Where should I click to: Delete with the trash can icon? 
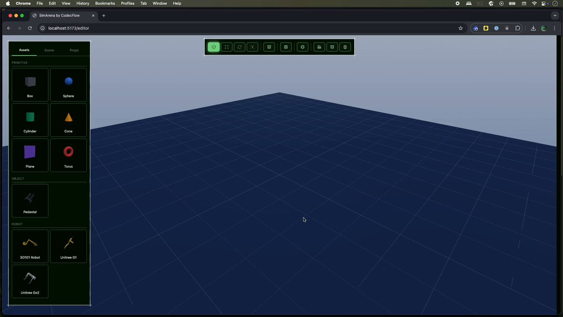[x=345, y=47]
